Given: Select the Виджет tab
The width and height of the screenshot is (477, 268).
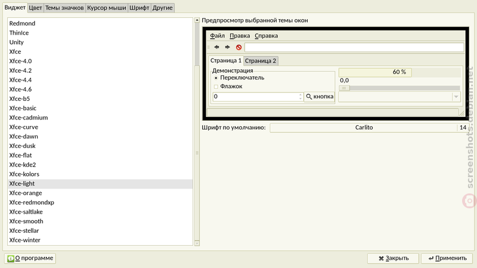Looking at the screenshot, I should coord(15,7).
